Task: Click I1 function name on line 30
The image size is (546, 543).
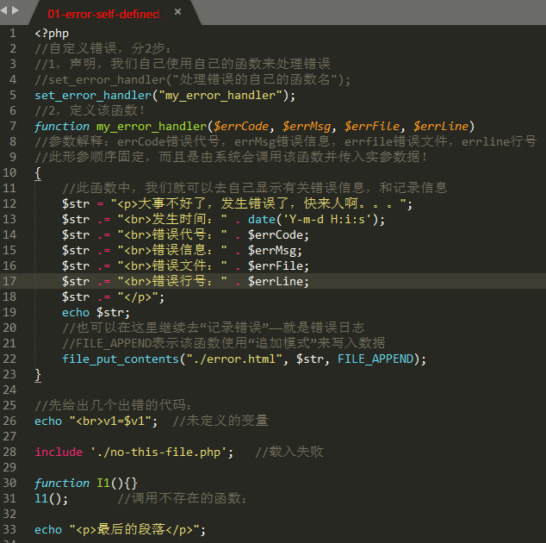Action: tap(103, 484)
